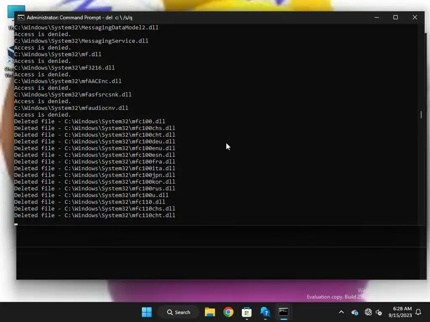Close the Command Prompt window
Viewport: 430px width, 322px height.
click(414, 17)
